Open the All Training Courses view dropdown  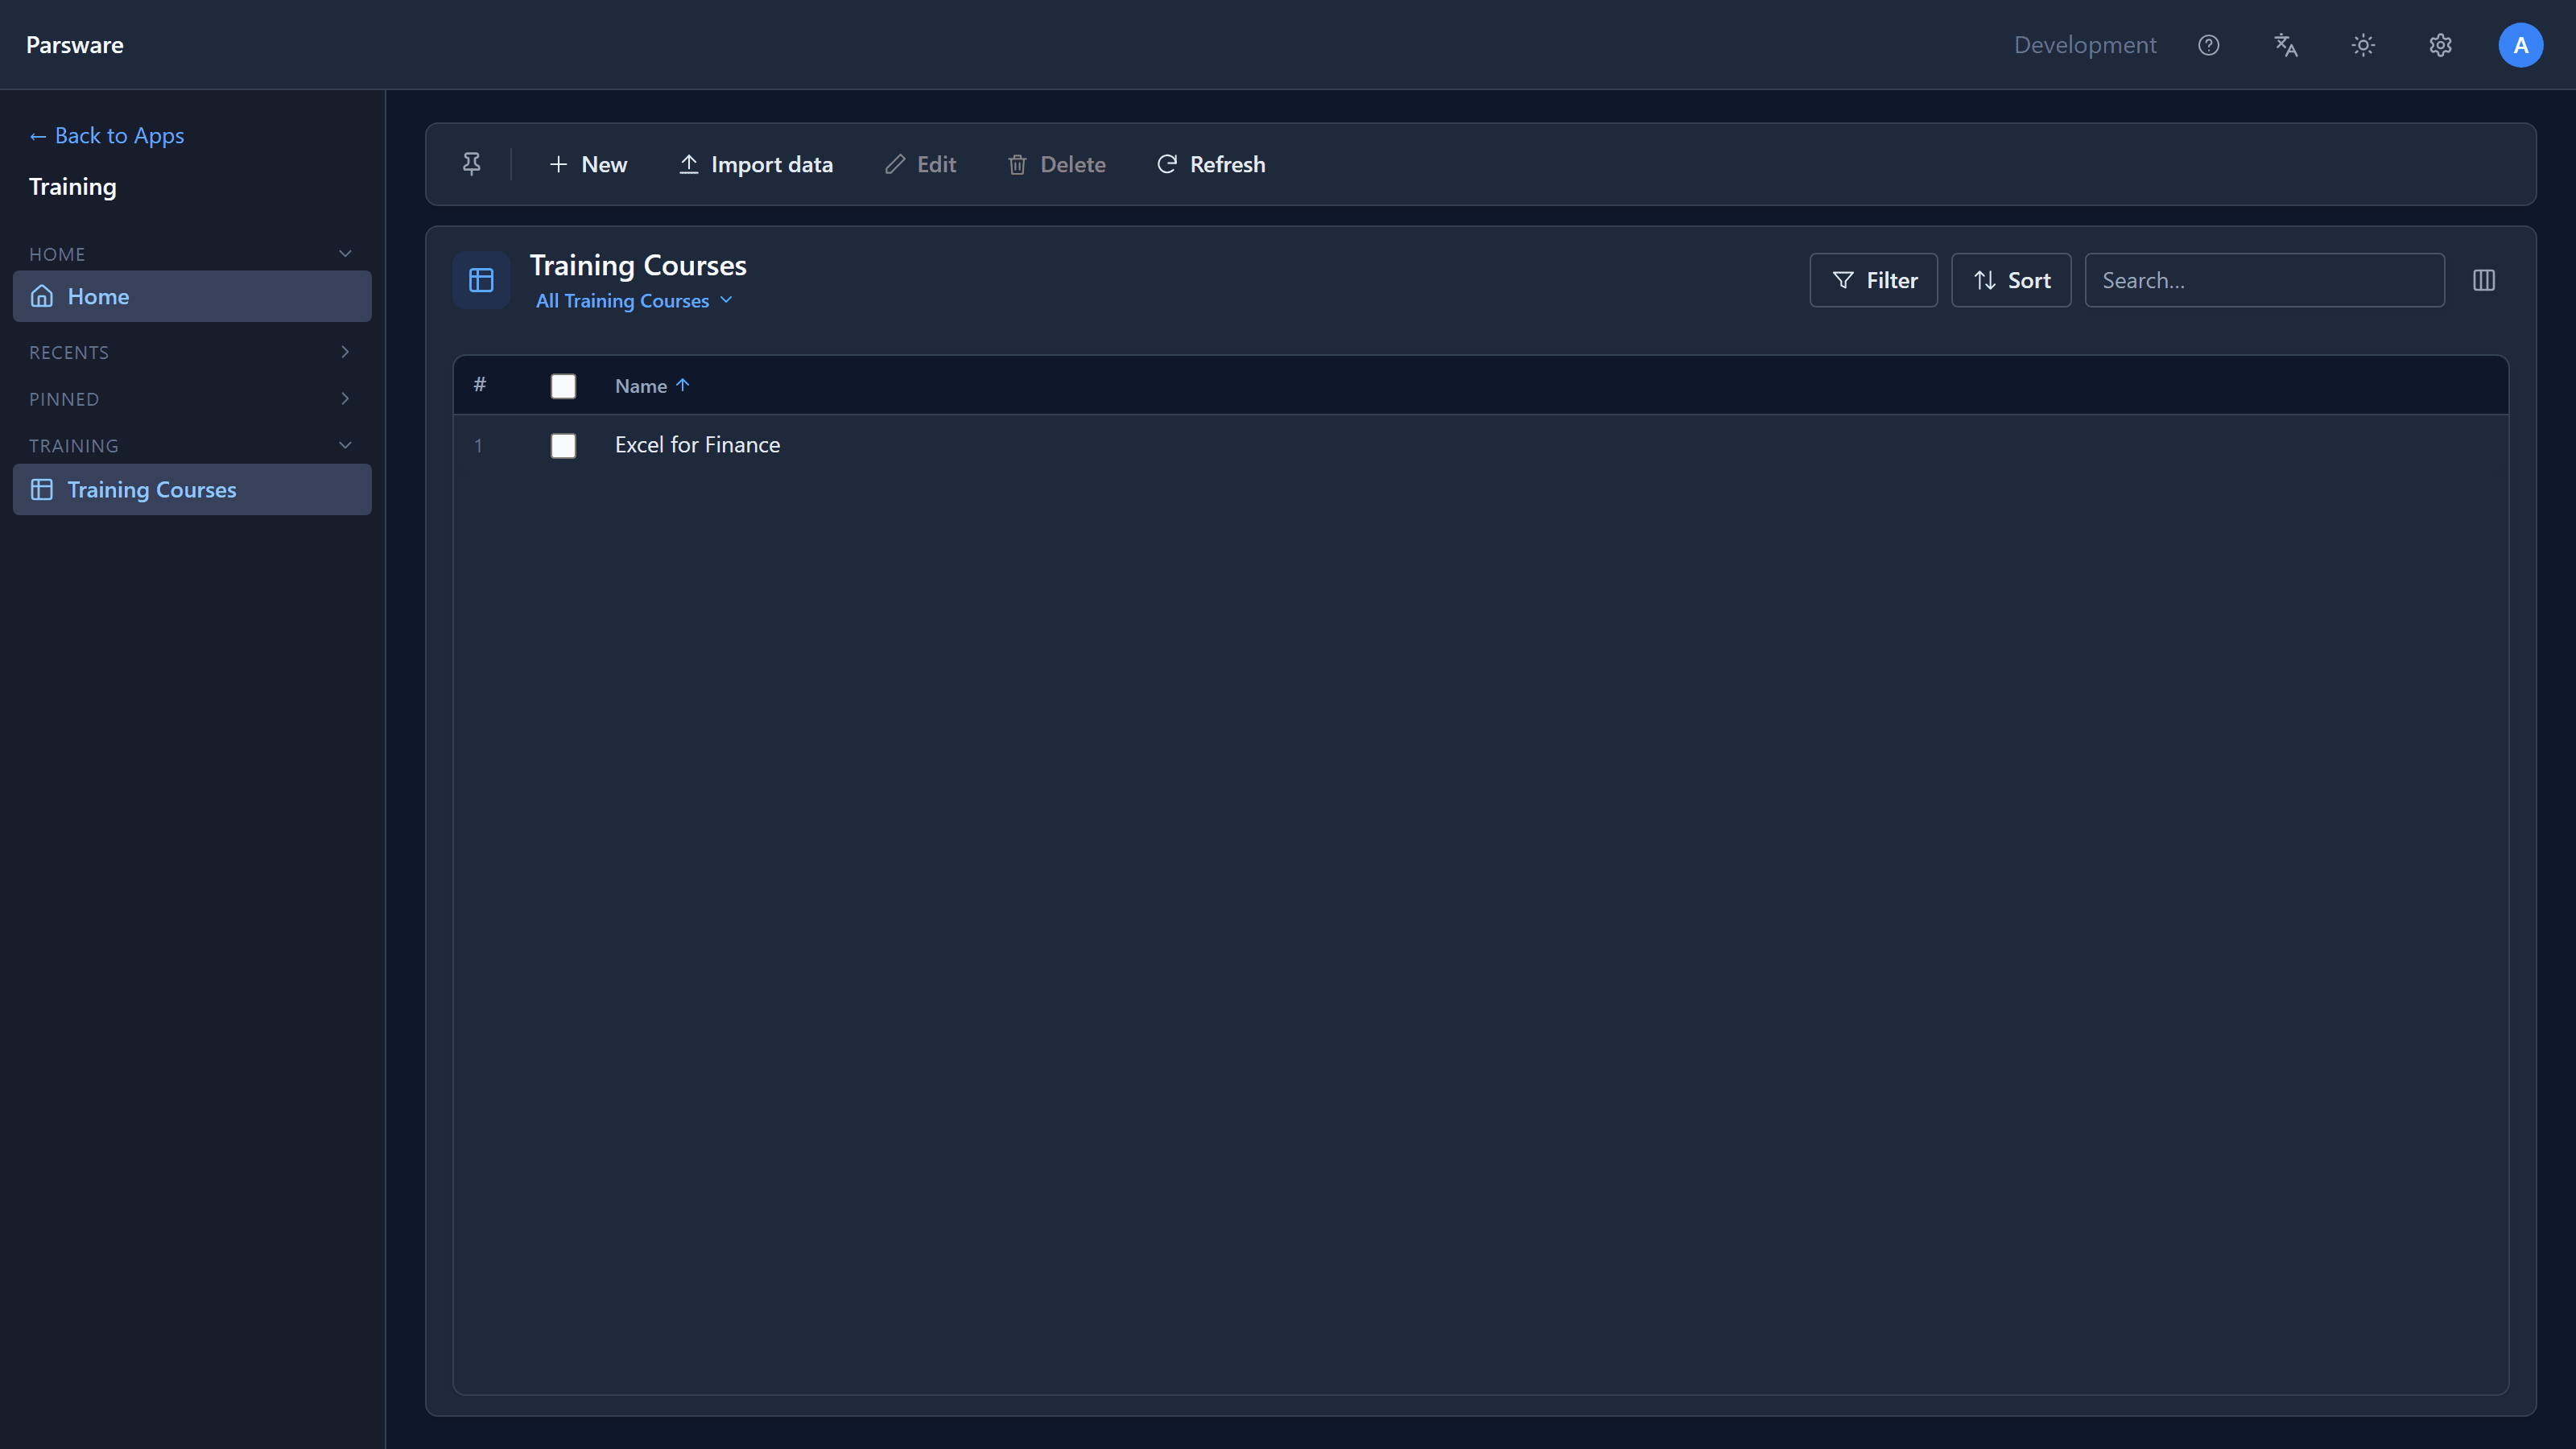point(634,301)
